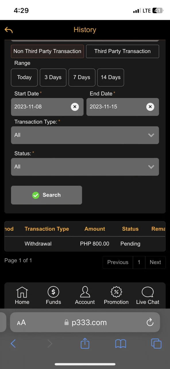Select Non Third Party Transaction option
The width and height of the screenshot is (170, 369).
click(47, 51)
